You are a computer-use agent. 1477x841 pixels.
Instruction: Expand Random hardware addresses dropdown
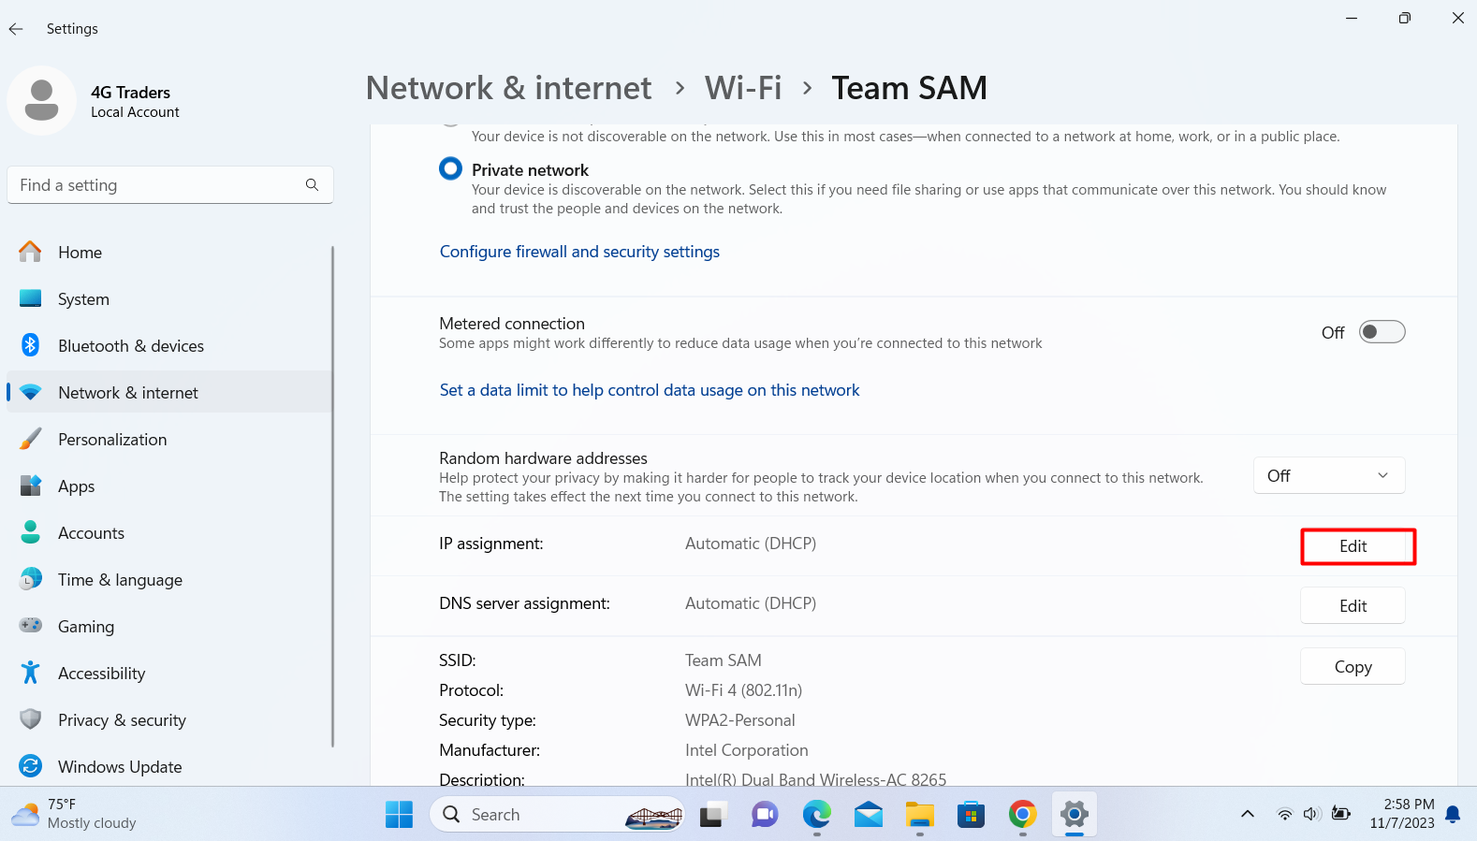tap(1329, 475)
